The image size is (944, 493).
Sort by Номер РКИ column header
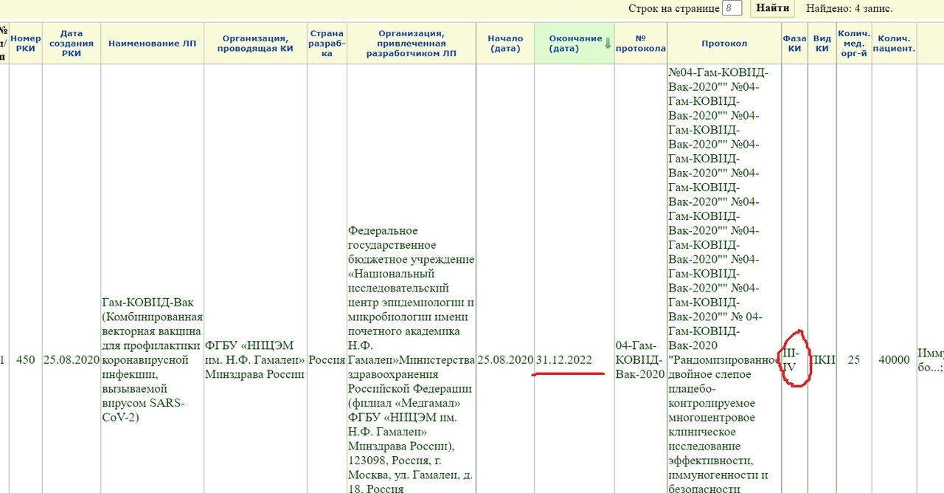(x=26, y=44)
